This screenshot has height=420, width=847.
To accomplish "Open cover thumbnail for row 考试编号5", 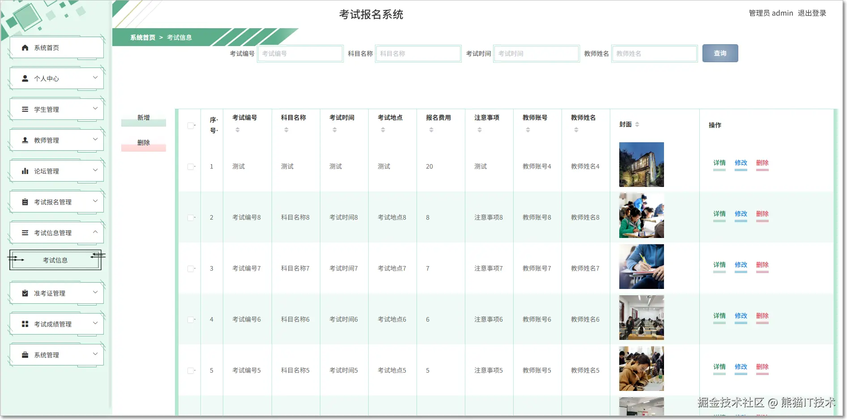I will [x=642, y=369].
